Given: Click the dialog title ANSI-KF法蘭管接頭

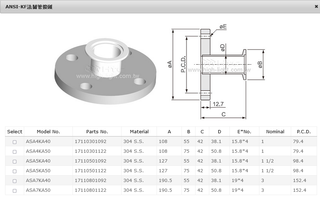Looking at the screenshot, I should pos(29,7).
